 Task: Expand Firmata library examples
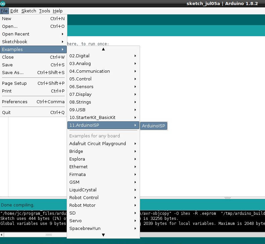(103, 175)
